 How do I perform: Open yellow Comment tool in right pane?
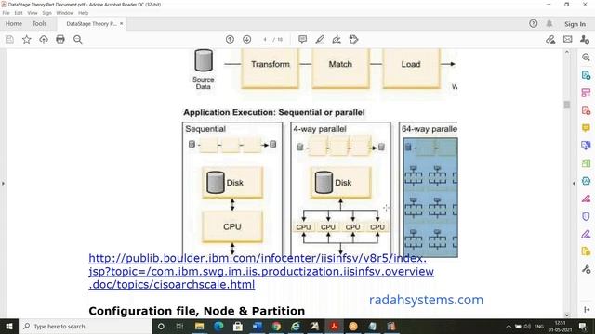586,128
